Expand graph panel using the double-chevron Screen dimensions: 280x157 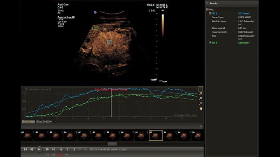tap(201, 126)
